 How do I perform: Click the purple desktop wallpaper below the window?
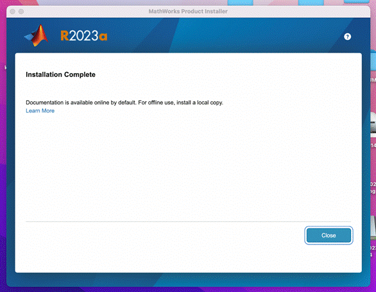point(188,289)
